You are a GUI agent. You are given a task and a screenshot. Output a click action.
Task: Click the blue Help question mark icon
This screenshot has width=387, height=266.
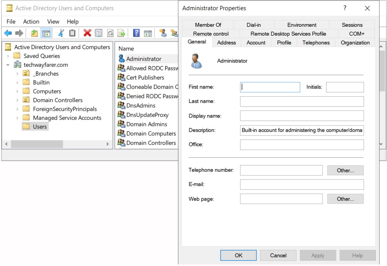(136, 33)
